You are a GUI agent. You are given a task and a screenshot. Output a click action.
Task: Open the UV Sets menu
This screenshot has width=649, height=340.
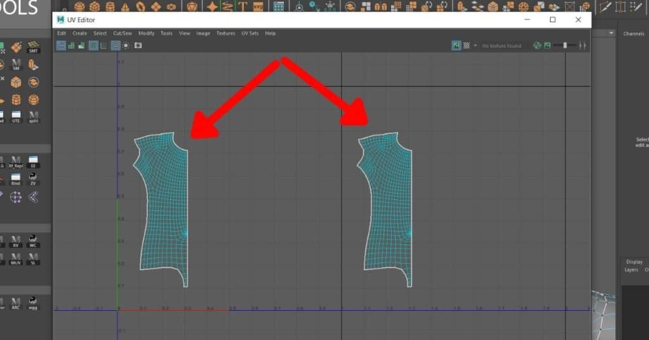[x=250, y=33]
